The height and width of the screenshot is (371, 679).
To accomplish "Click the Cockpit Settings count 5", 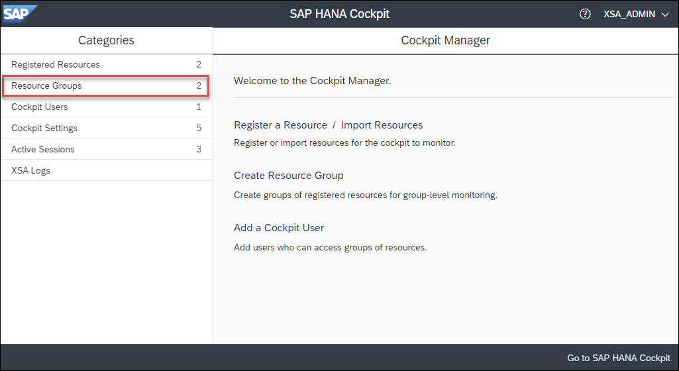I will [x=199, y=128].
